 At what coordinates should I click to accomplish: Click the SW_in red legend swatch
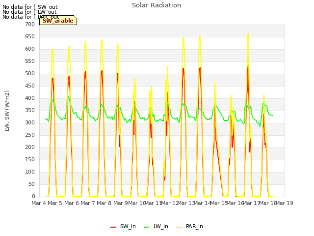113,227
